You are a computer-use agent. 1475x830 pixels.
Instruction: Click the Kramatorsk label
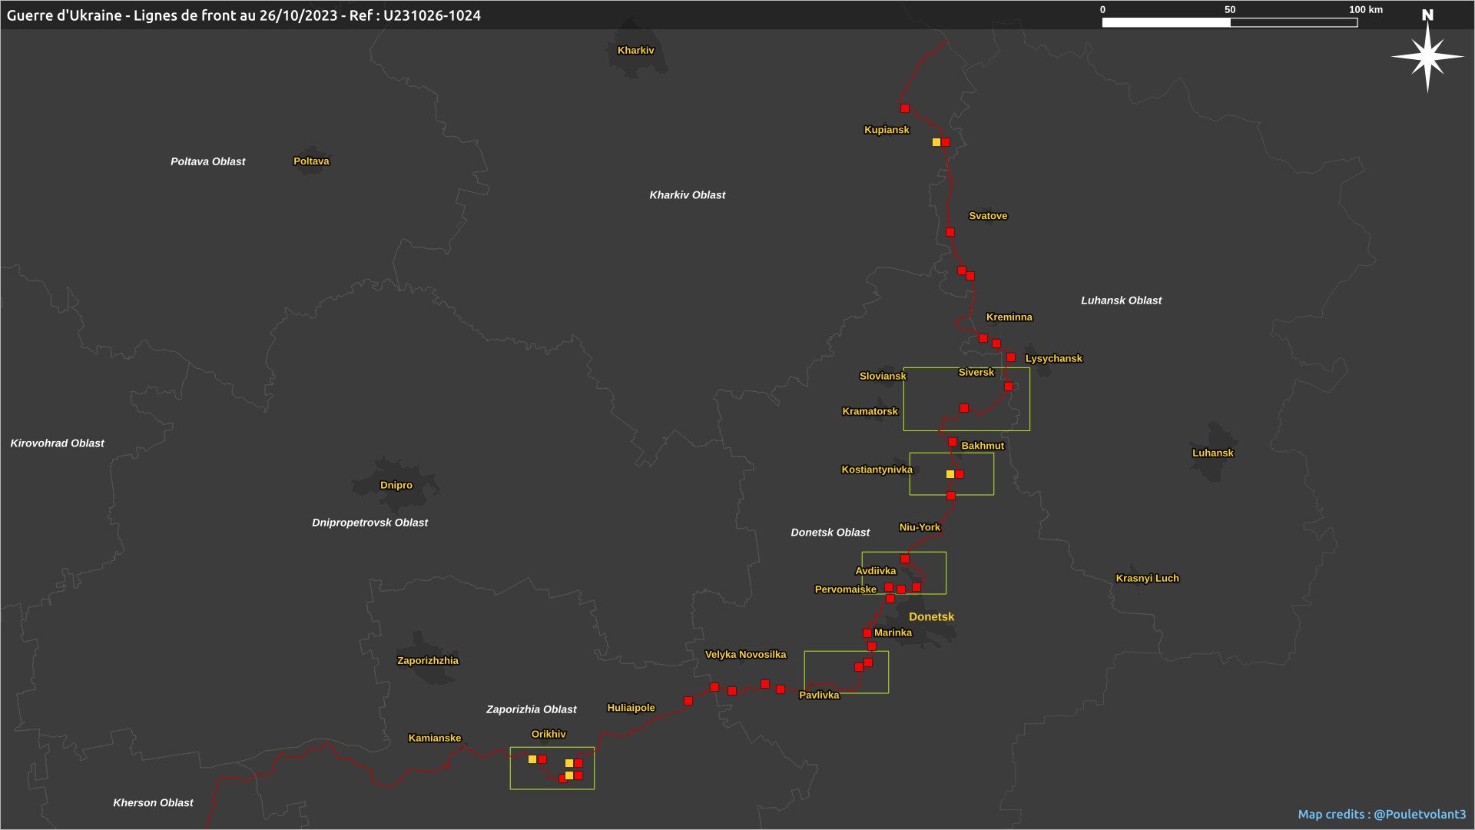[870, 412]
